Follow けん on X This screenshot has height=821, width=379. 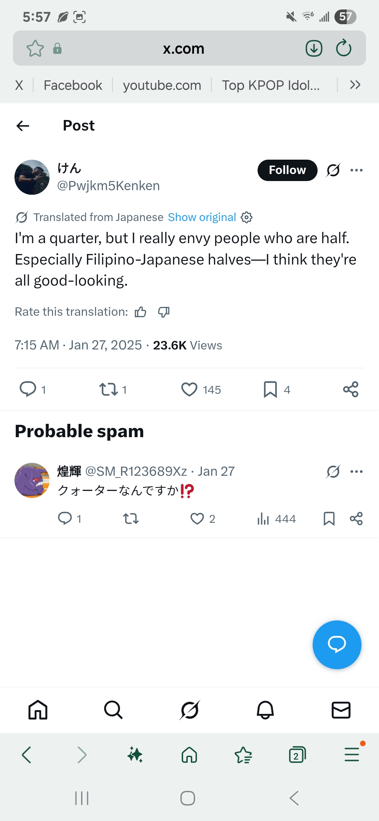click(x=287, y=170)
